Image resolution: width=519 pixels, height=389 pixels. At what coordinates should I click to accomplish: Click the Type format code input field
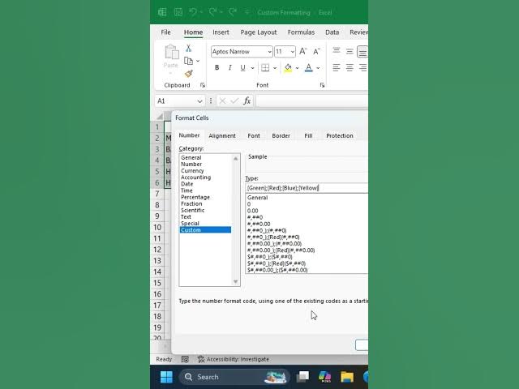(307, 188)
